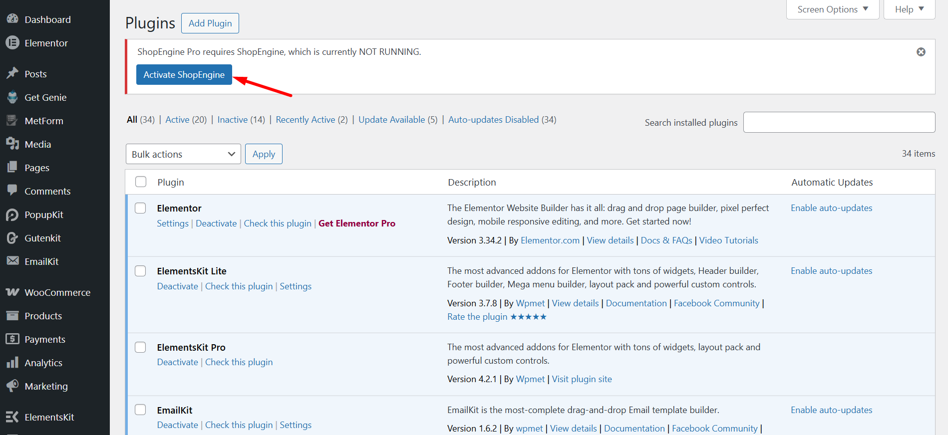Click the PopupKit icon in sidebar
The width and height of the screenshot is (948, 435).
point(12,215)
